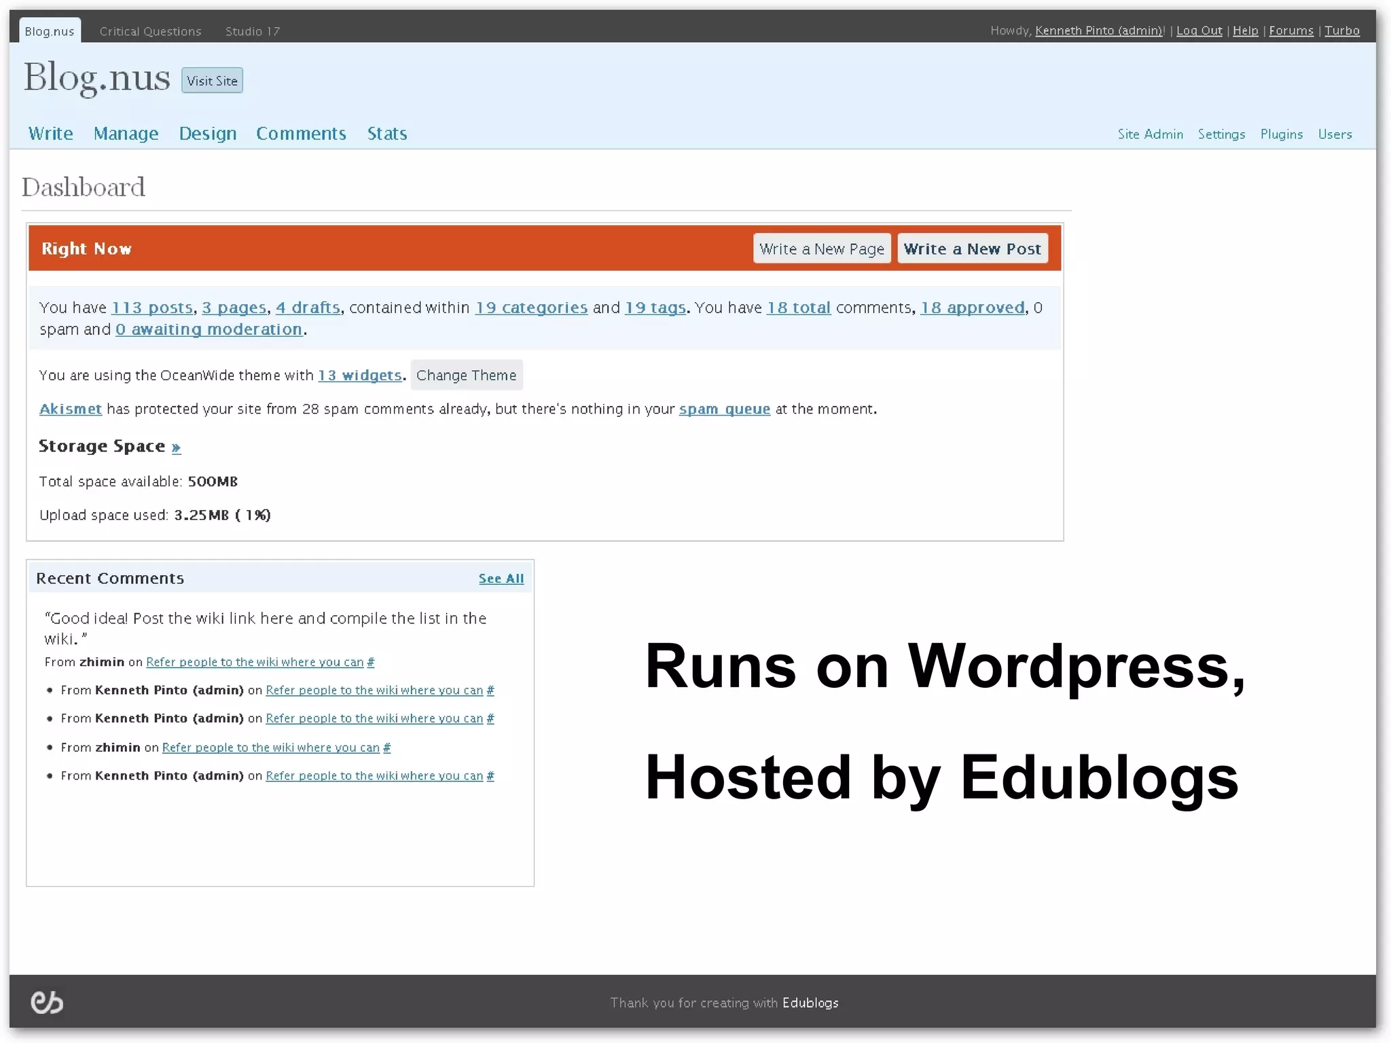Viewport: 1391px width, 1043px height.
Task: Open the 18 total comments link
Action: pos(799,308)
